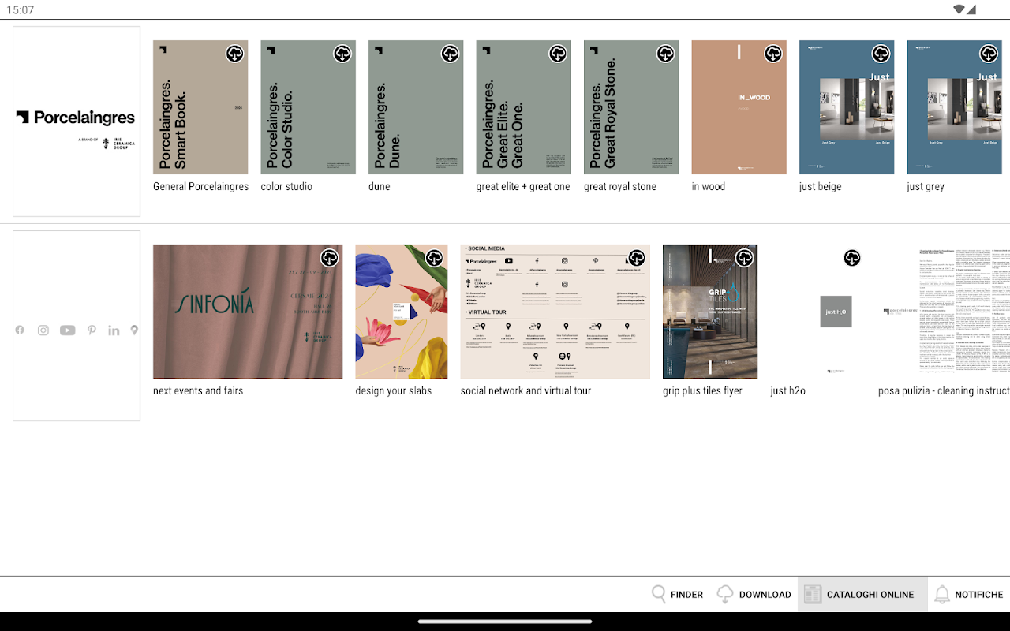Image resolution: width=1010 pixels, height=631 pixels.
Task: Go to the Notifiche tab
Action: (968, 595)
